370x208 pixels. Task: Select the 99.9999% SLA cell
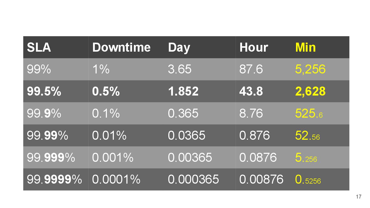click(54, 179)
